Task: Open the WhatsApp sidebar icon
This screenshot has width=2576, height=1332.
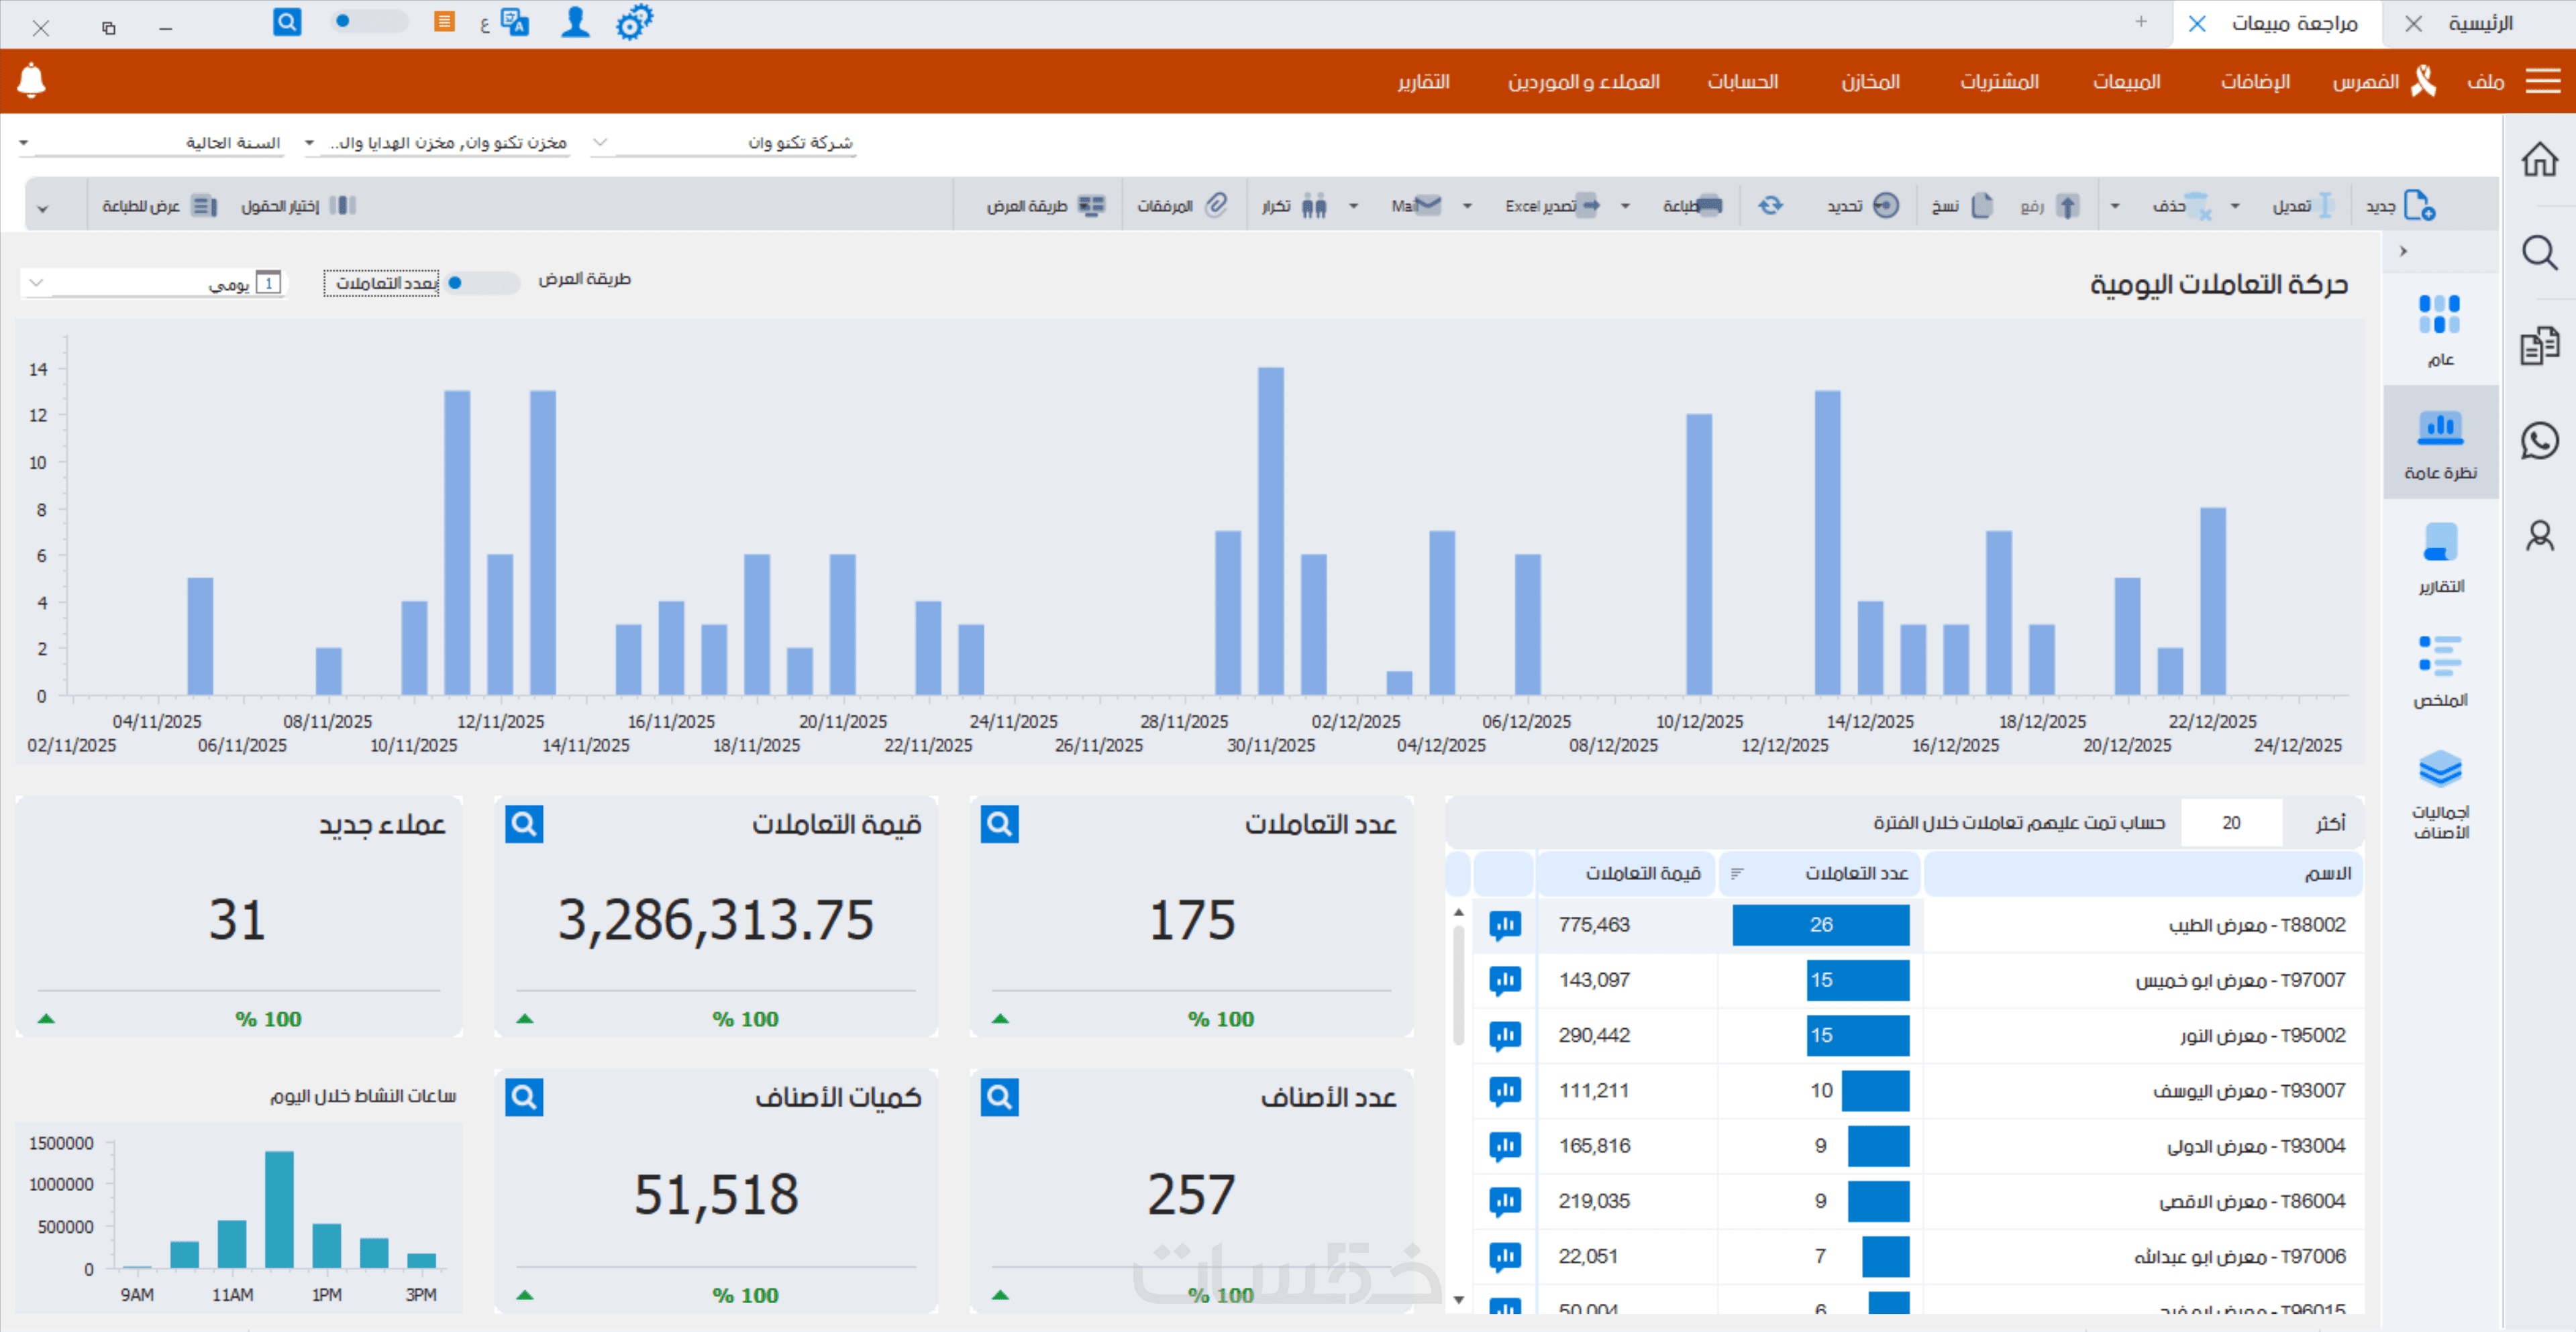Action: [2539, 441]
